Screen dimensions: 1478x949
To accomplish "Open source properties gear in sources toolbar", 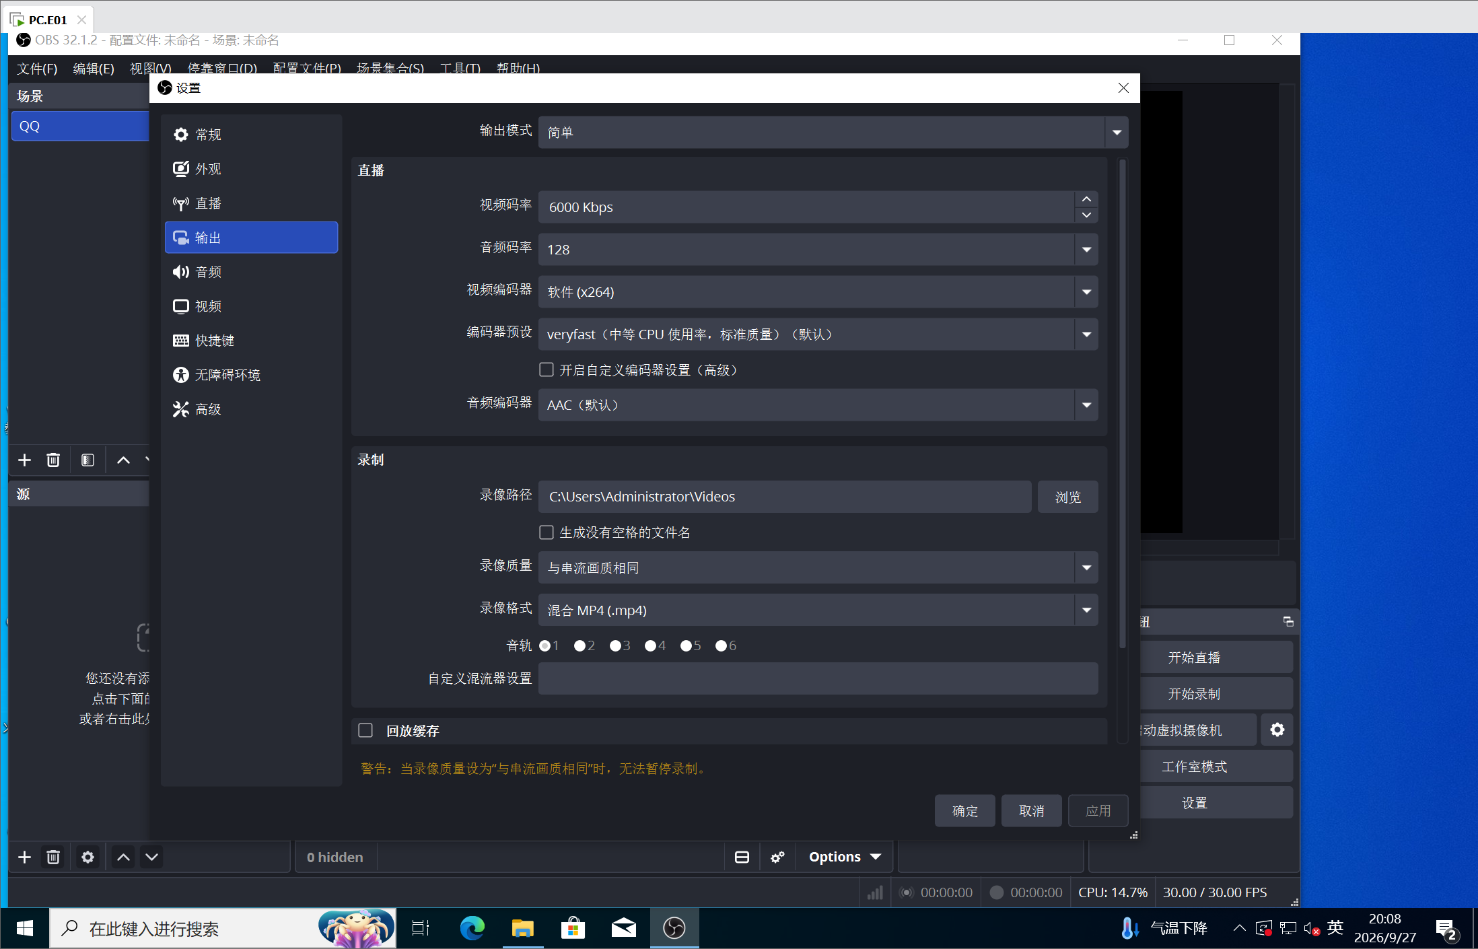I will [x=87, y=857].
